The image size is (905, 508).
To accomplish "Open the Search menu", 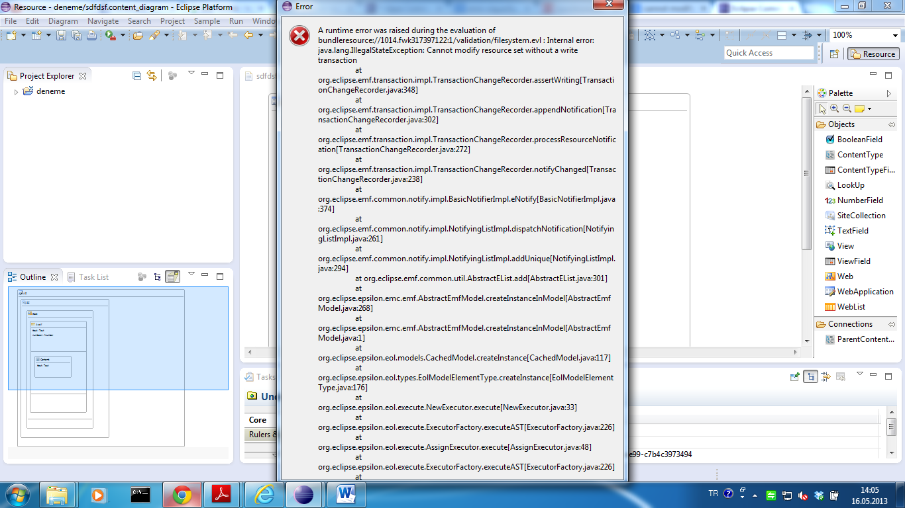I will [x=139, y=21].
